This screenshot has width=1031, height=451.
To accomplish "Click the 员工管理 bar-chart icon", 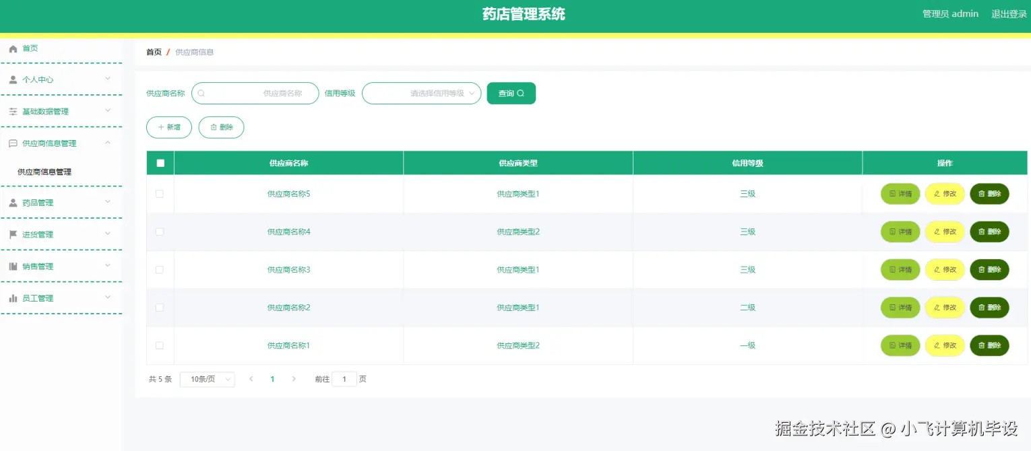I will [11, 298].
